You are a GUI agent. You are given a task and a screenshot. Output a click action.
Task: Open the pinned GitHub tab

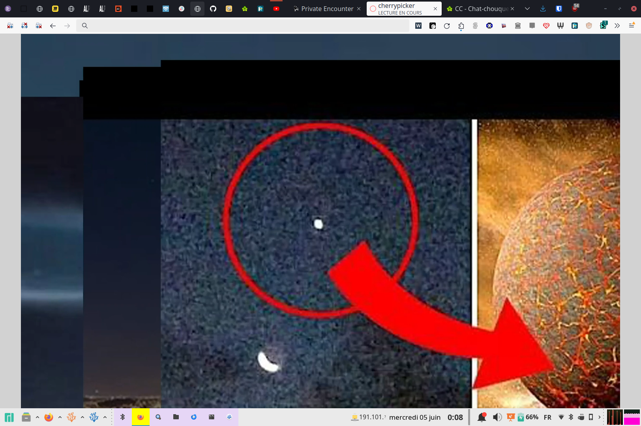(213, 9)
